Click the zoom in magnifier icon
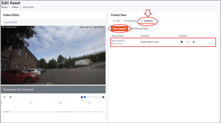Screen dimensions: 221x123 (103, 97)
